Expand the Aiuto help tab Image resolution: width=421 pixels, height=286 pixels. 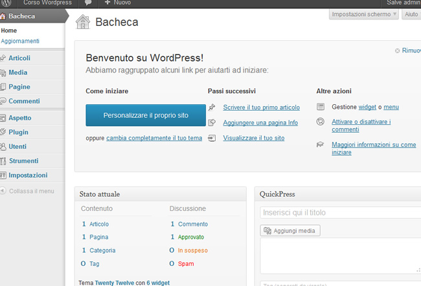point(411,14)
